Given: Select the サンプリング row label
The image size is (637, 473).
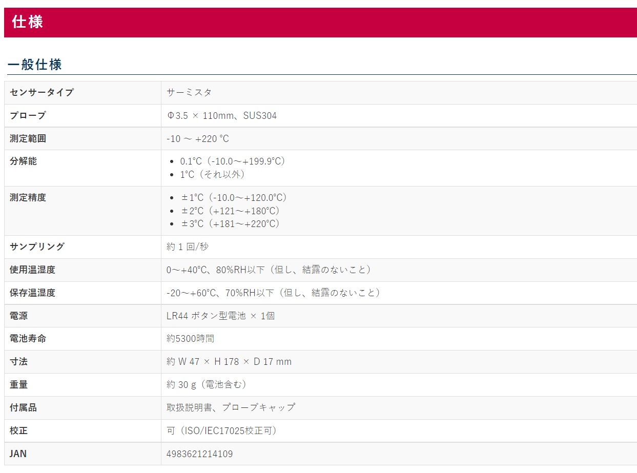Looking at the screenshot, I should [x=37, y=247].
